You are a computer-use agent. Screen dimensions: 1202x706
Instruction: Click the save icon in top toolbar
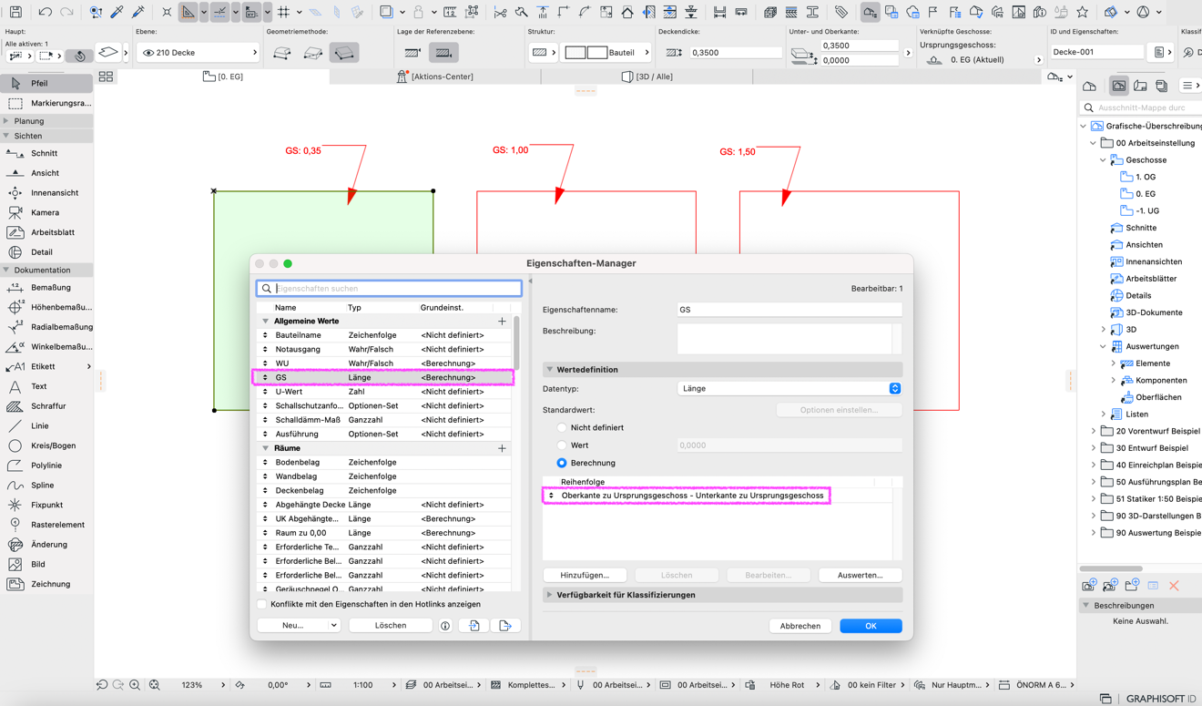[x=15, y=12]
